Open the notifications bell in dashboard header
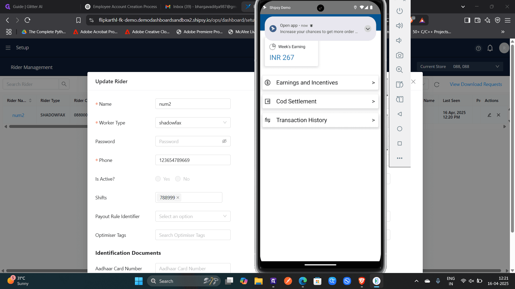Image resolution: width=515 pixels, height=289 pixels. coord(490,48)
